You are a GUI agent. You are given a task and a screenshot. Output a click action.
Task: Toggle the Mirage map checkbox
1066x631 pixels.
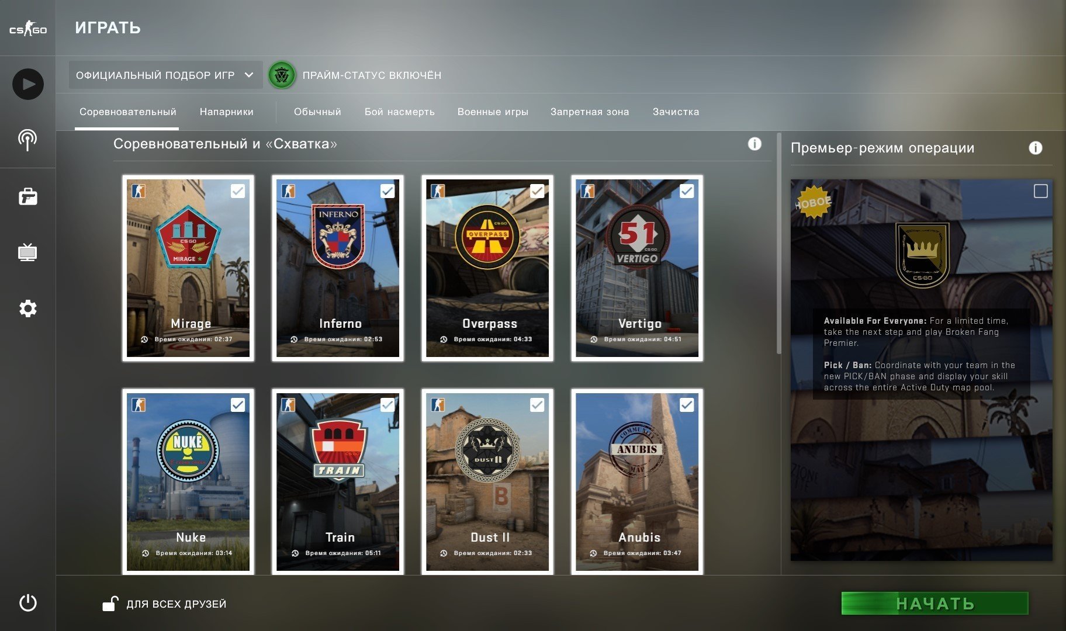pos(238,191)
